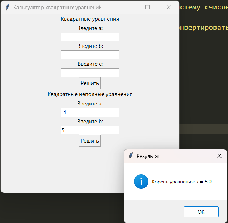This screenshot has height=223, width=228.
Task: Click the feather icon in the Результат title bar
Action: click(x=131, y=156)
